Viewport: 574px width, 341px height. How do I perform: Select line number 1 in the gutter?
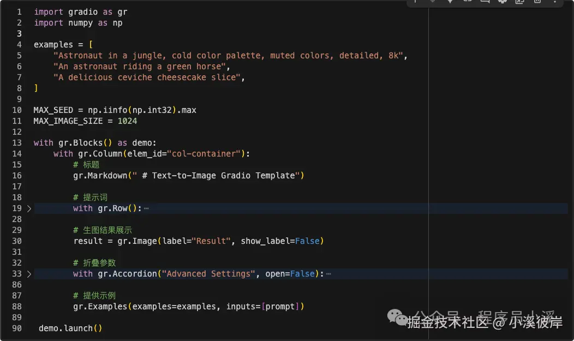click(x=19, y=12)
